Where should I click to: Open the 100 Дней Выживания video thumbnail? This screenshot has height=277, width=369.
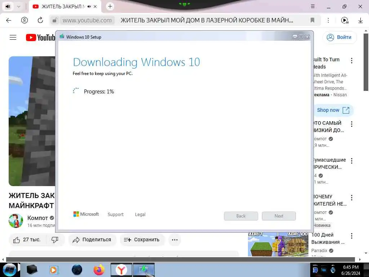click(x=278, y=244)
